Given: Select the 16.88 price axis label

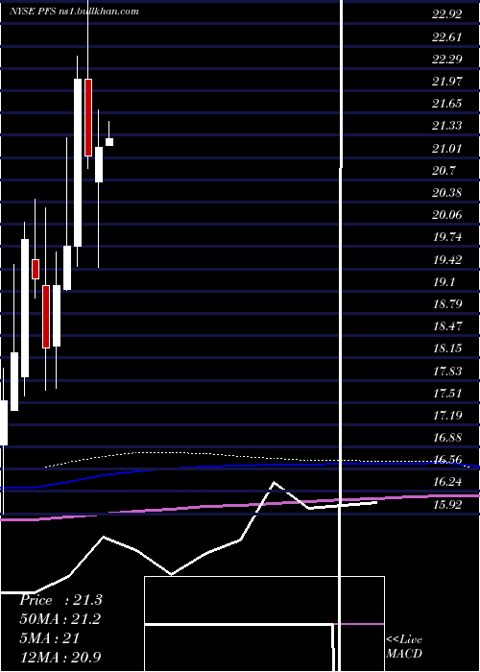Looking at the screenshot, I should [x=447, y=438].
